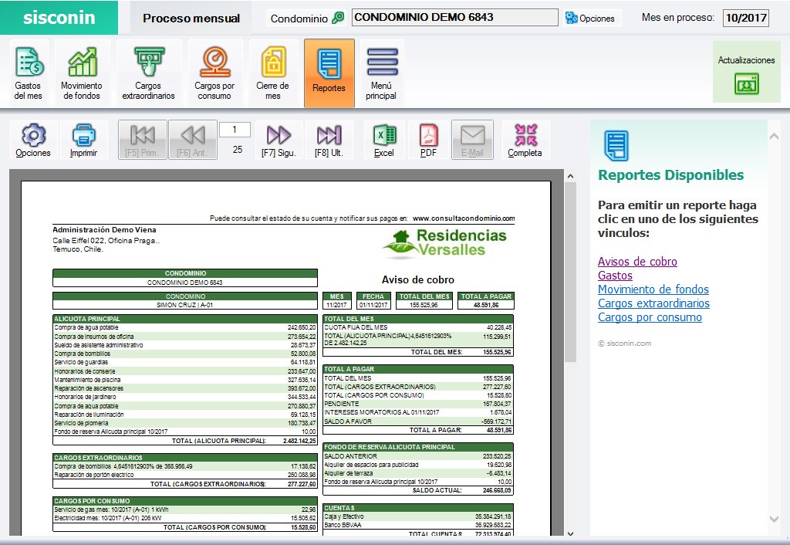The height and width of the screenshot is (545, 790).
Task: Open Cargos extraordinarios report link
Action: (654, 303)
